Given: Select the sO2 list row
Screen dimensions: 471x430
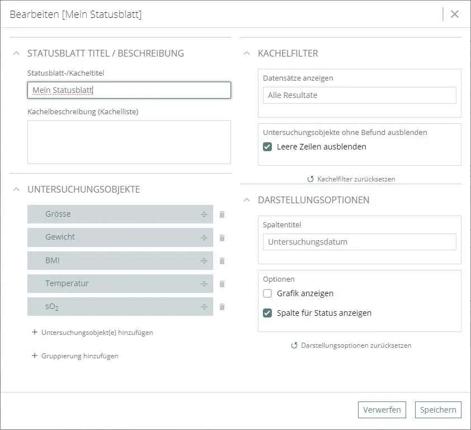Looking at the screenshot, I should [120, 306].
